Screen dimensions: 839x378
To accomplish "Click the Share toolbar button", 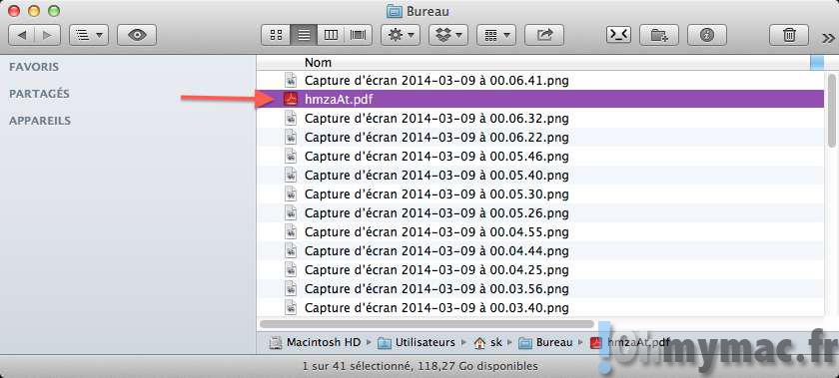I will [544, 35].
